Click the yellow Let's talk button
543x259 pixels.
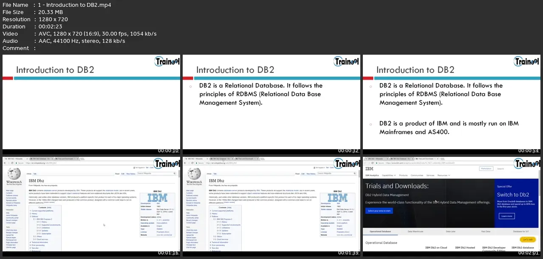coord(528,240)
